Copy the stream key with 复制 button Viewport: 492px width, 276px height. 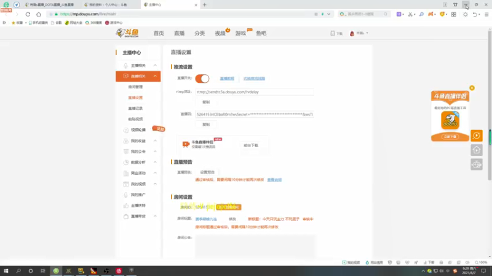pos(206,125)
